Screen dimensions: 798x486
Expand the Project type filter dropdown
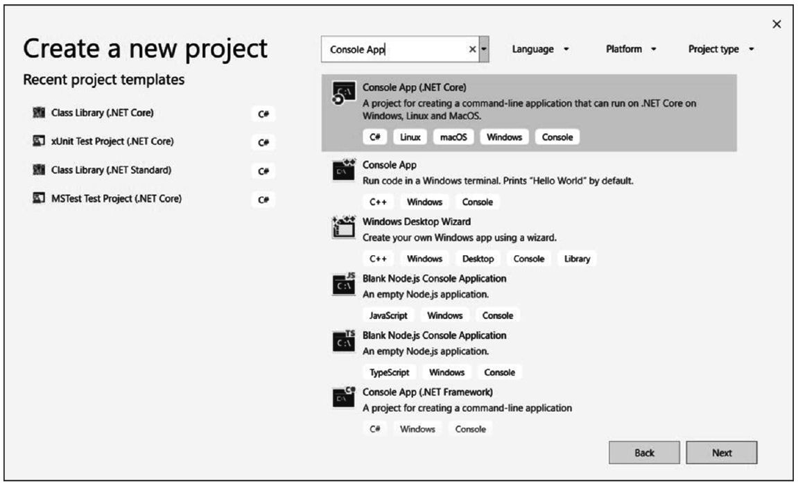pos(720,49)
